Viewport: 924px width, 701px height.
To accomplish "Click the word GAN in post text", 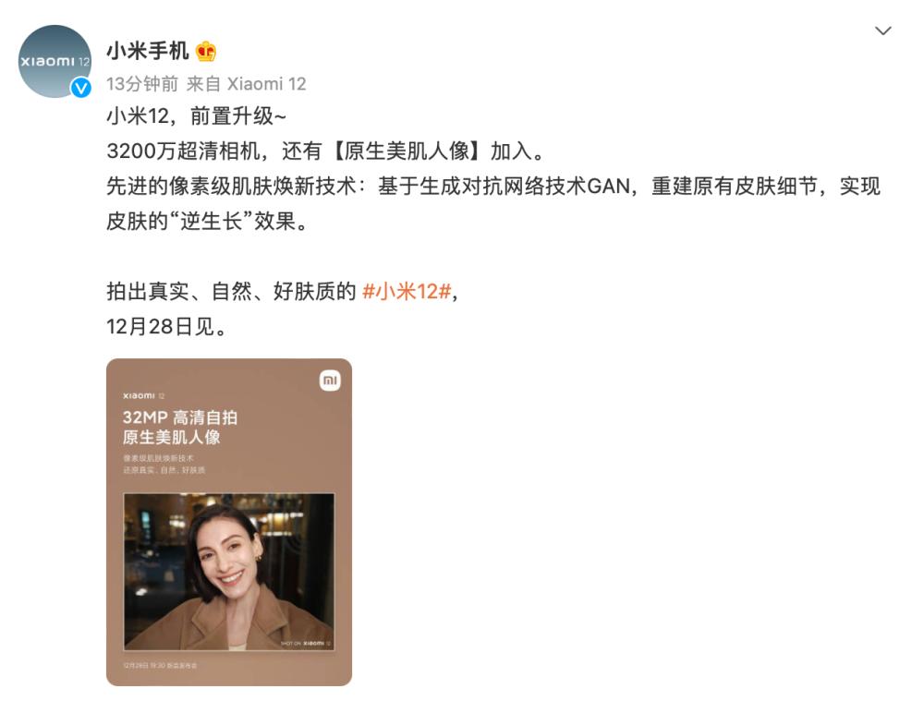I will (x=608, y=187).
